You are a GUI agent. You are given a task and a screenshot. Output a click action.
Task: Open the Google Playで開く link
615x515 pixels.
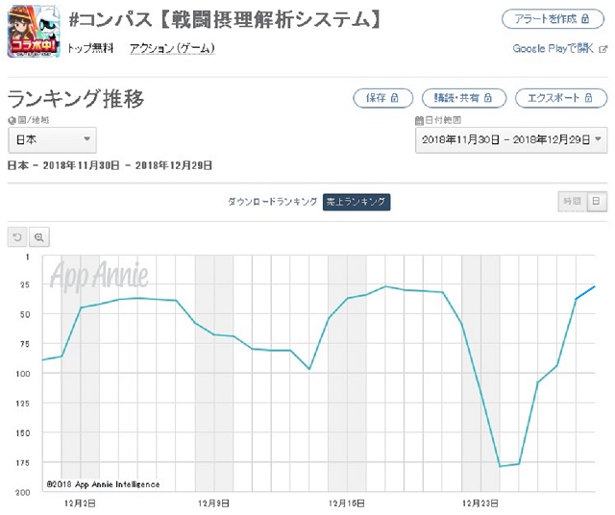click(x=553, y=49)
